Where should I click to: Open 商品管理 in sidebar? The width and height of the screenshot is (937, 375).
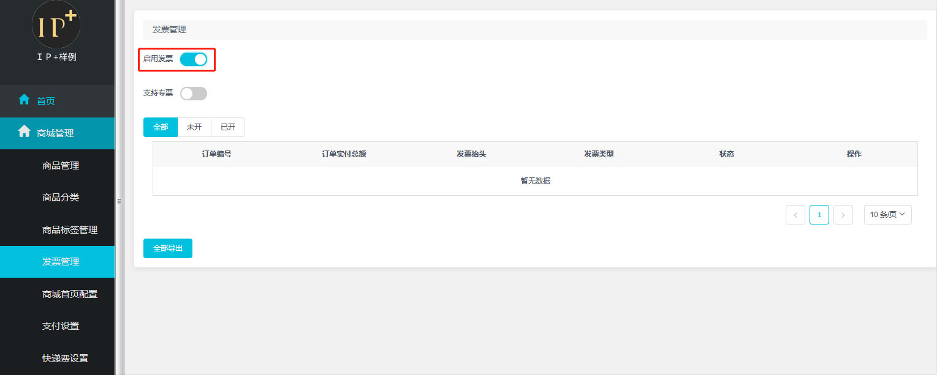click(61, 166)
